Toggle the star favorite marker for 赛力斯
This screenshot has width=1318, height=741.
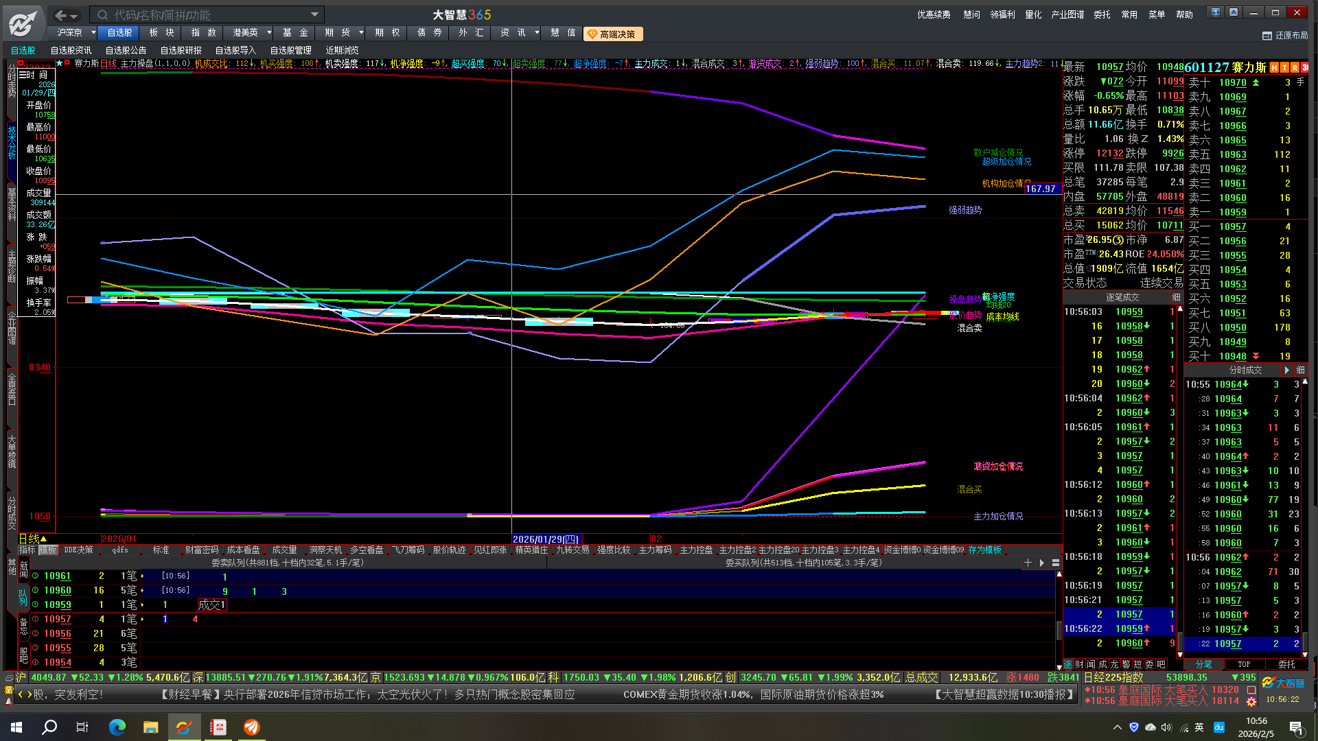[x=59, y=63]
